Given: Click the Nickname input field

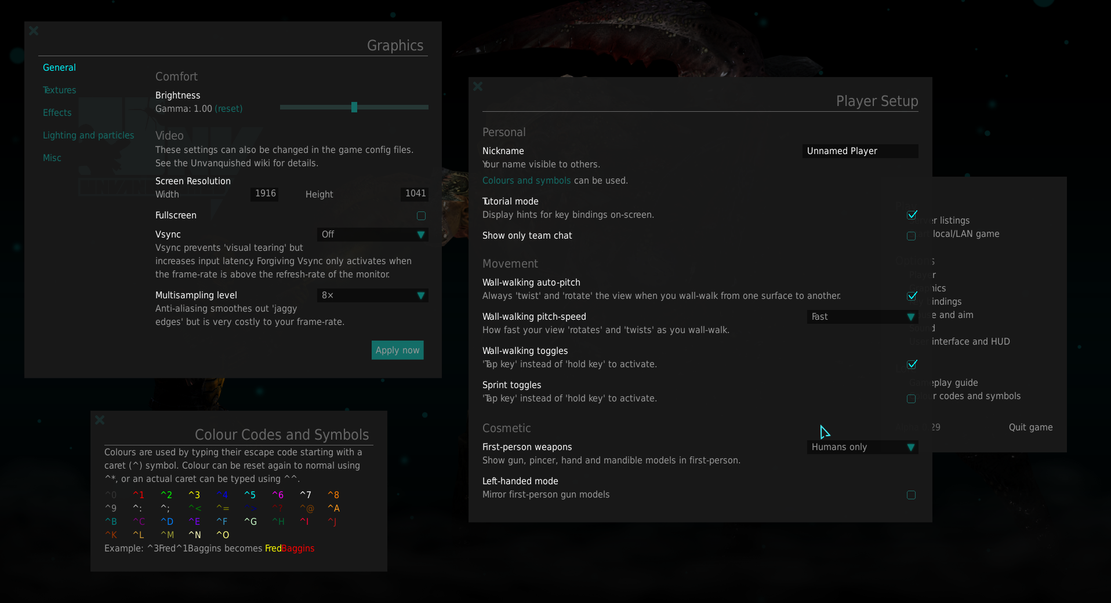Looking at the screenshot, I should click(859, 151).
